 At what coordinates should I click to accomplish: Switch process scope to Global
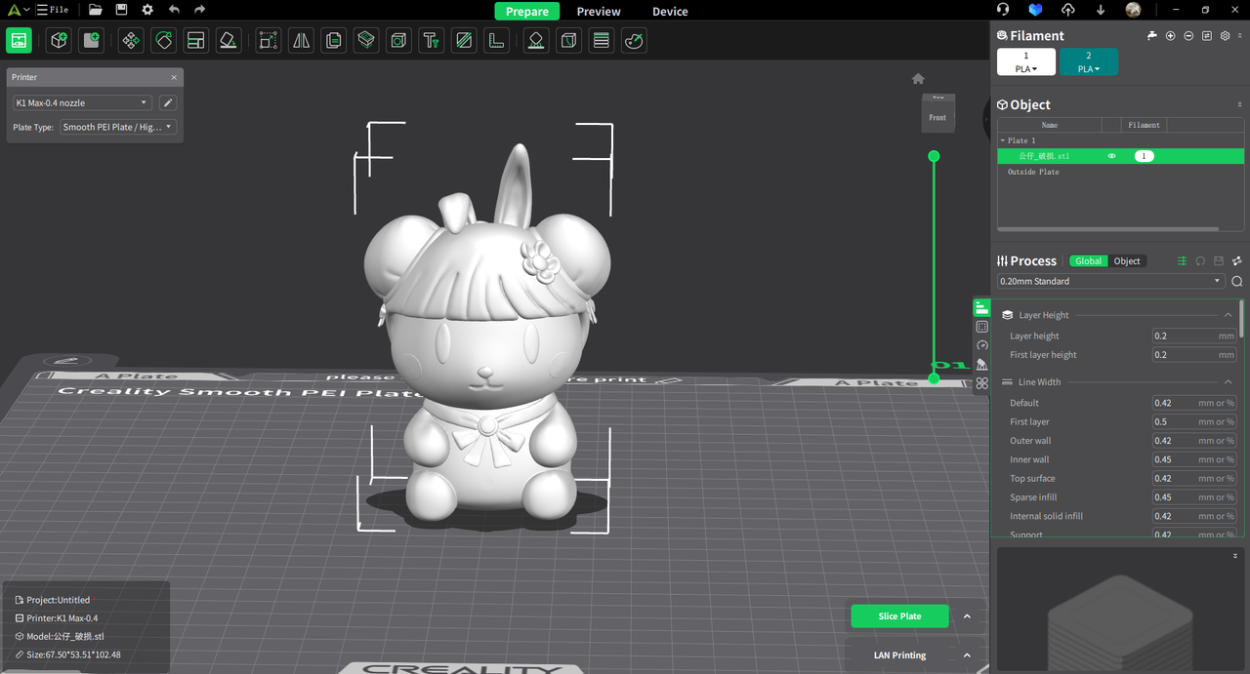(1088, 261)
